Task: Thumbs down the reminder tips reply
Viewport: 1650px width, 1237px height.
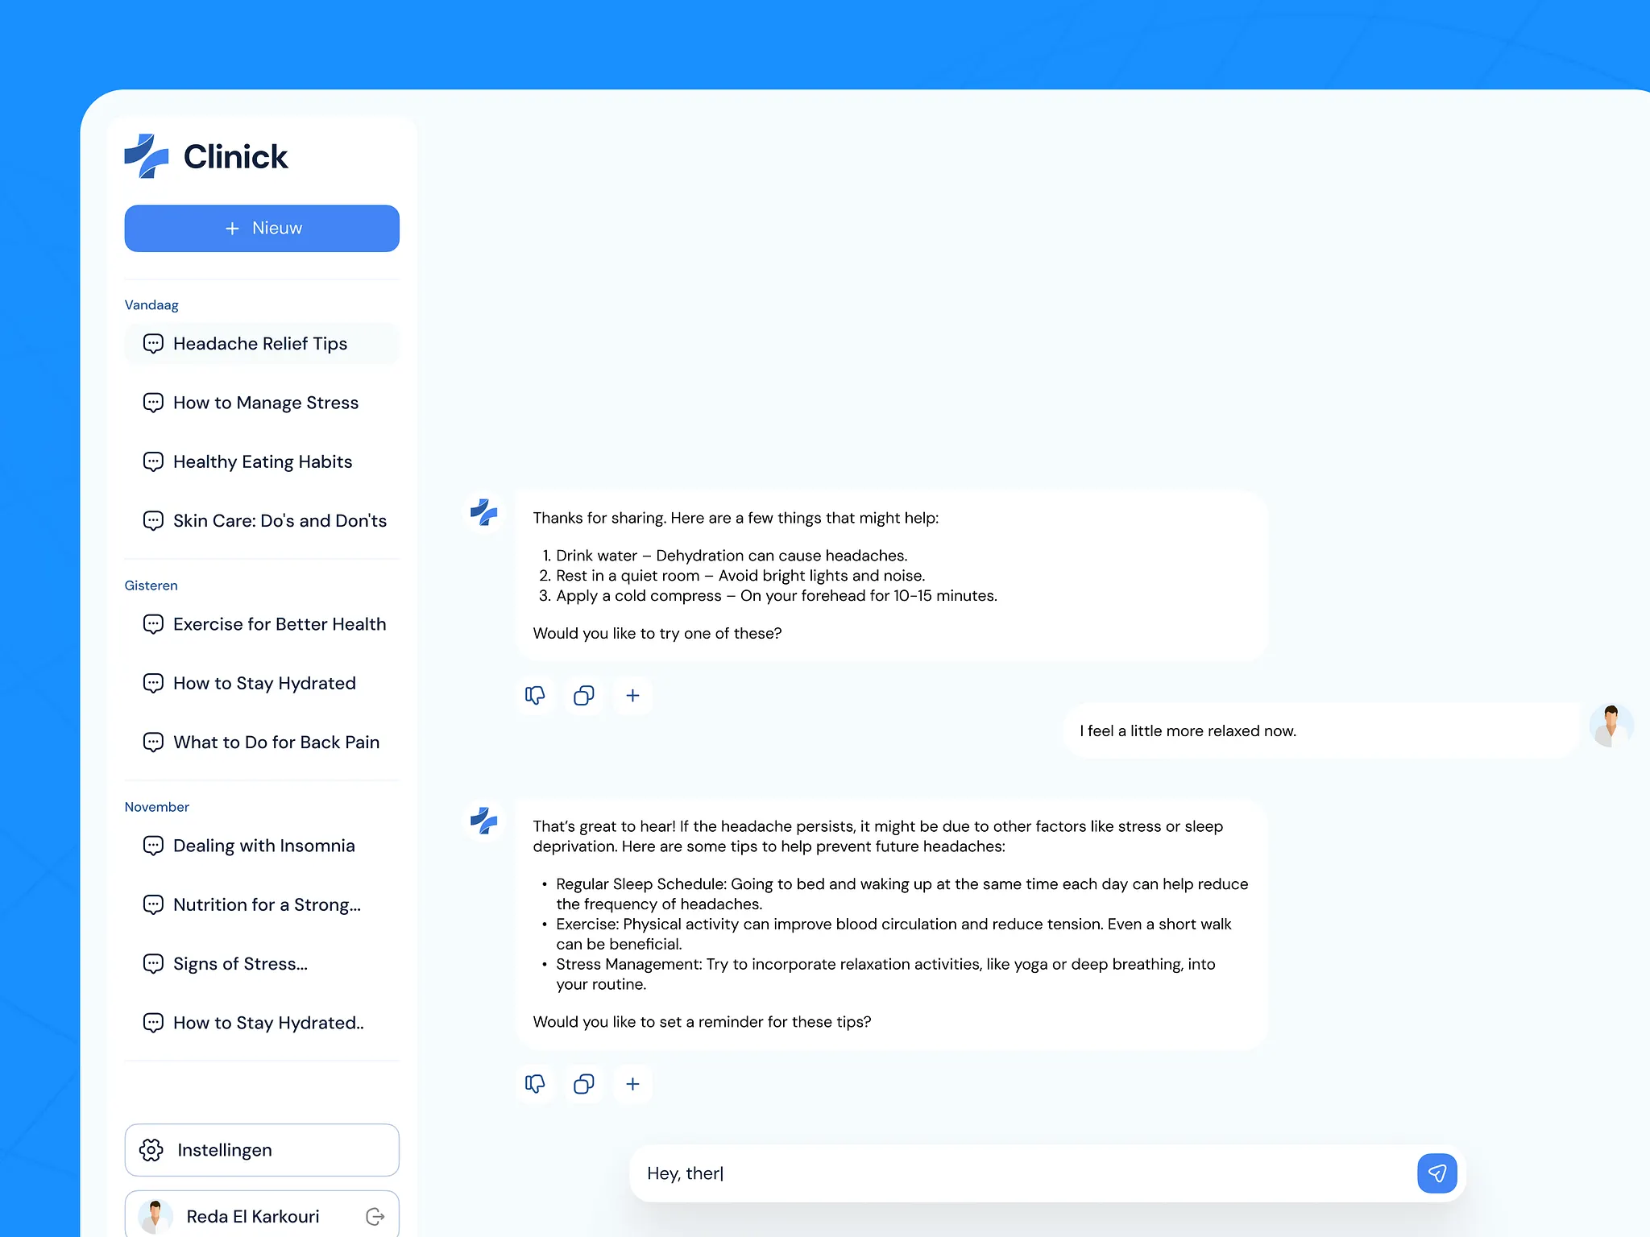Action: click(x=535, y=1084)
